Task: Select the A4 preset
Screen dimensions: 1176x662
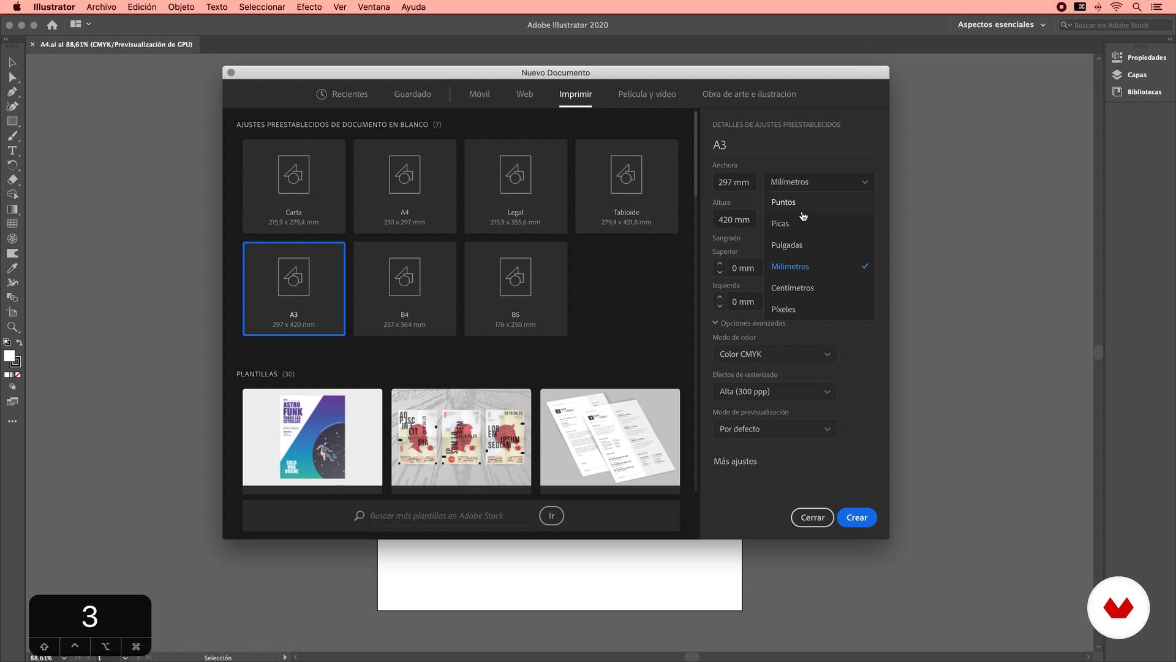Action: coord(404,186)
